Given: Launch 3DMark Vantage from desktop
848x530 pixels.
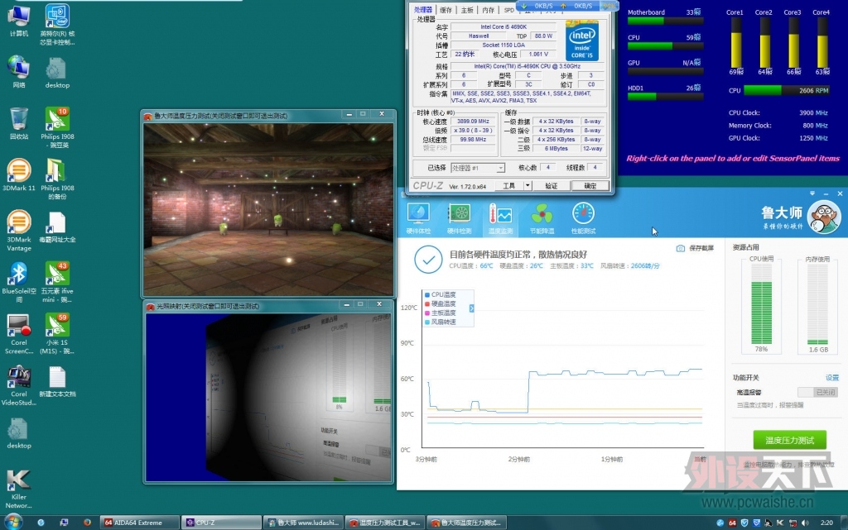Looking at the screenshot, I should click(x=19, y=231).
